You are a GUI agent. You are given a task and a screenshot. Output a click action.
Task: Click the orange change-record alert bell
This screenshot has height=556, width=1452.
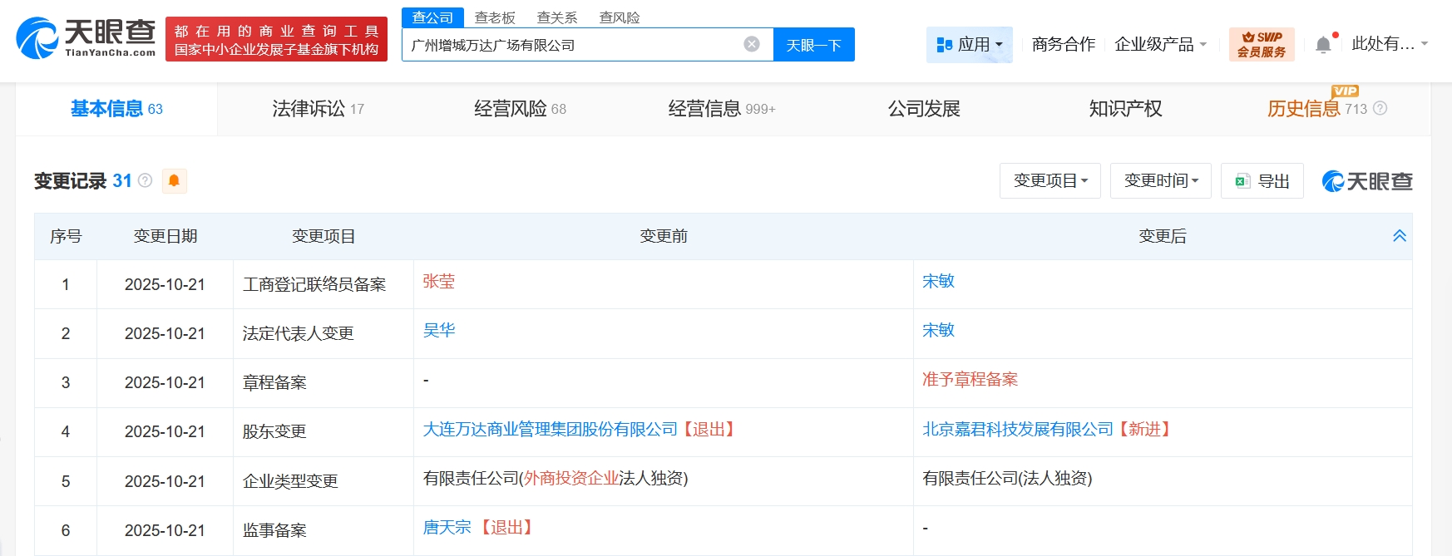pyautogui.click(x=174, y=180)
